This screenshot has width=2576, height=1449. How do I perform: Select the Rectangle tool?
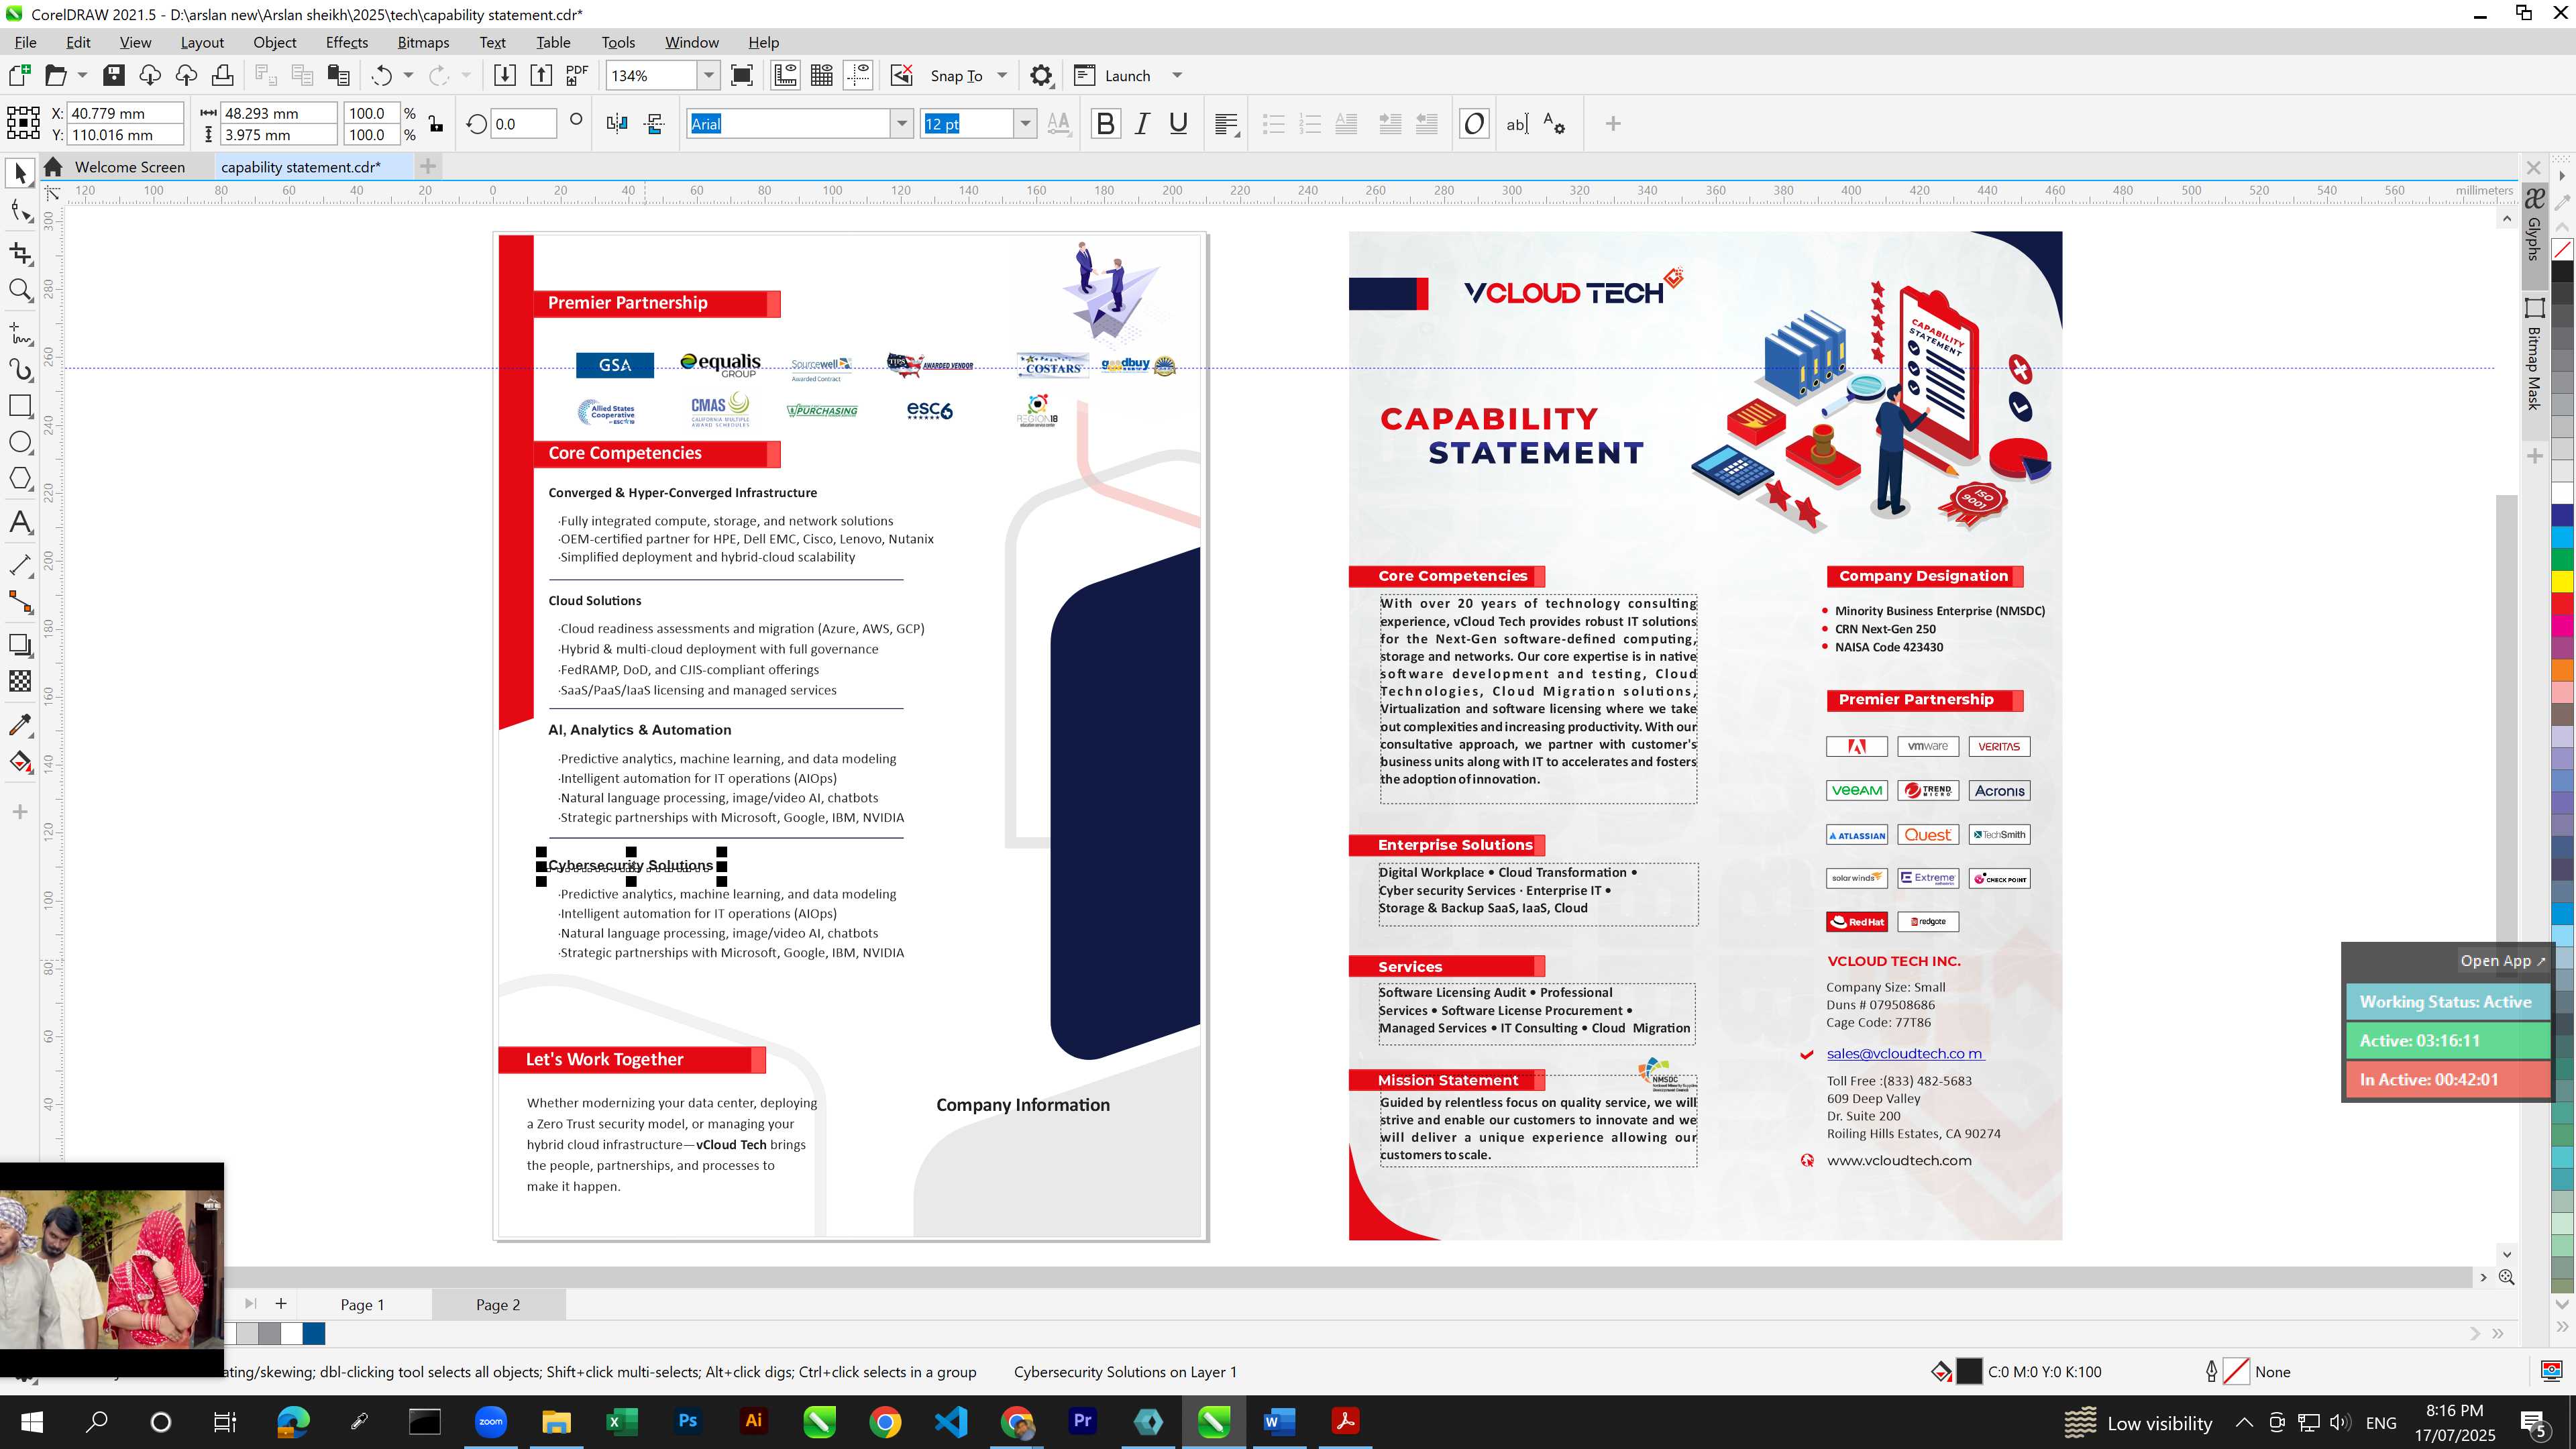(x=20, y=406)
